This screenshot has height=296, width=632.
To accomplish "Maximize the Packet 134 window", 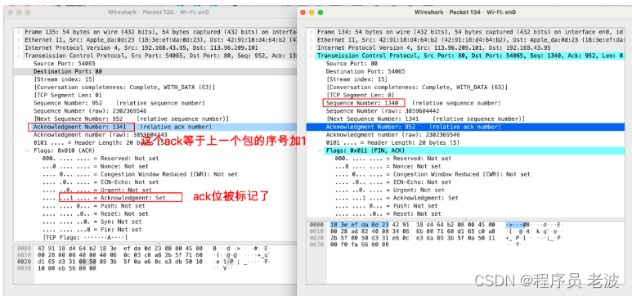I will coord(320,12).
